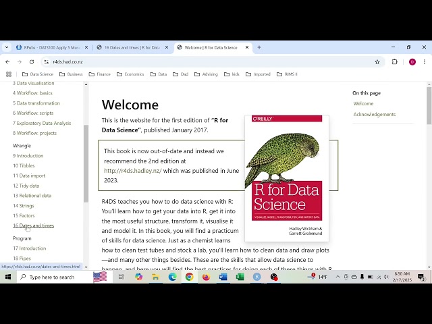This screenshot has height=324, width=432.
Task: Reload the page with the refresh icon
Action: point(31,61)
